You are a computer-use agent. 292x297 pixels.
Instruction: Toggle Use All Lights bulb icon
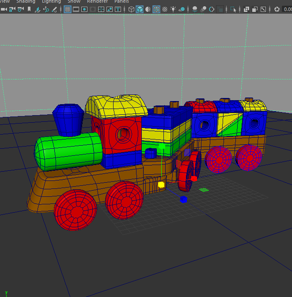pyautogui.click(x=173, y=9)
